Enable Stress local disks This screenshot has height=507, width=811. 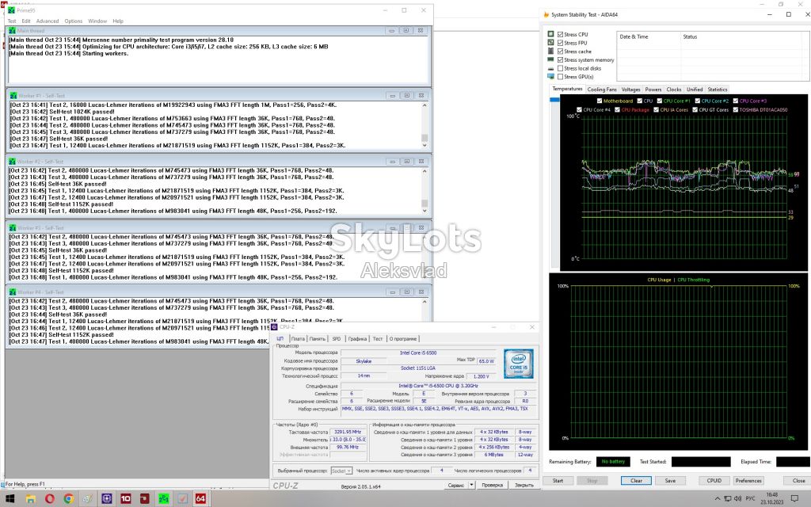560,68
